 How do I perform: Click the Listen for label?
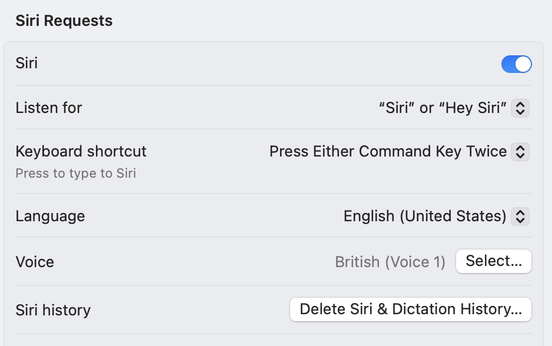click(x=49, y=108)
